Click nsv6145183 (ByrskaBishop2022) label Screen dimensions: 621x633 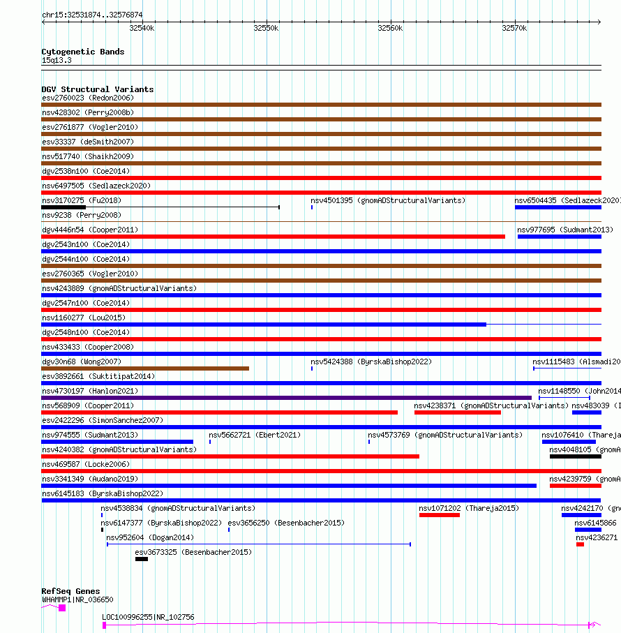coord(103,493)
